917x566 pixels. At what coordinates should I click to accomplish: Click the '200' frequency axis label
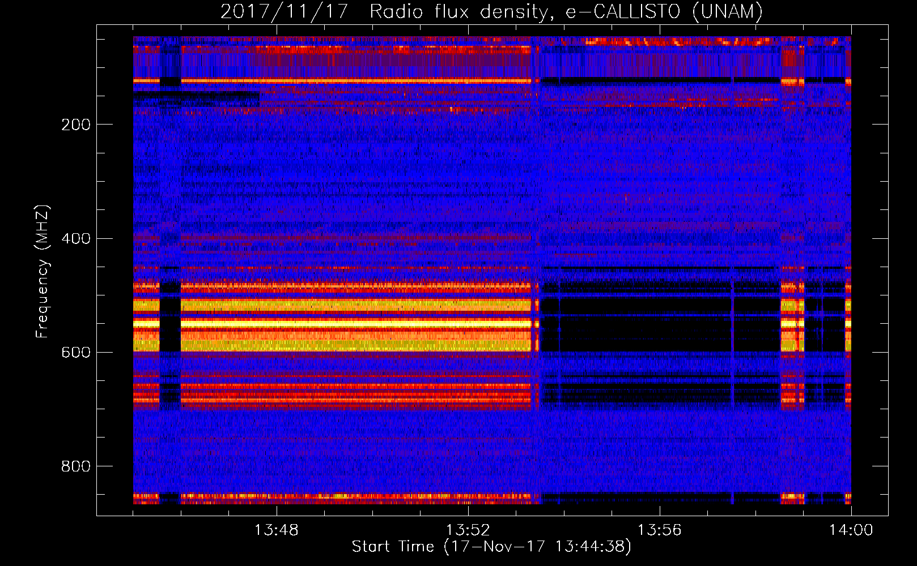[x=76, y=125]
